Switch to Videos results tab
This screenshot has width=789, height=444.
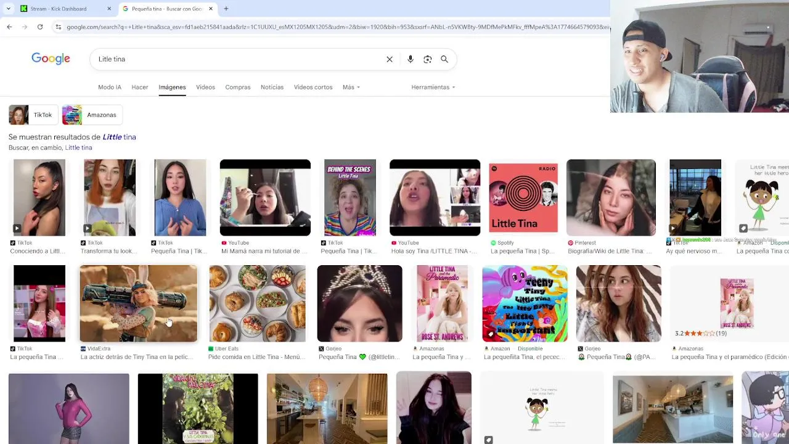(x=205, y=87)
